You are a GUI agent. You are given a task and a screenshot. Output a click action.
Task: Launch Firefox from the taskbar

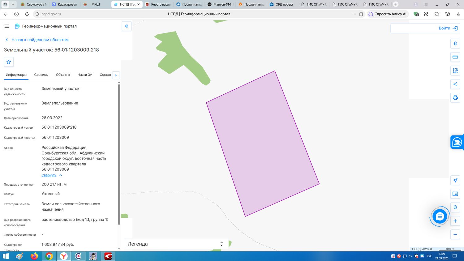[34, 256]
